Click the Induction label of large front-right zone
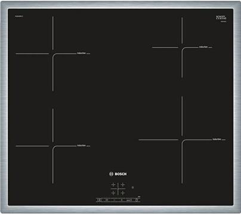241x215 pixels. pos(217,139)
